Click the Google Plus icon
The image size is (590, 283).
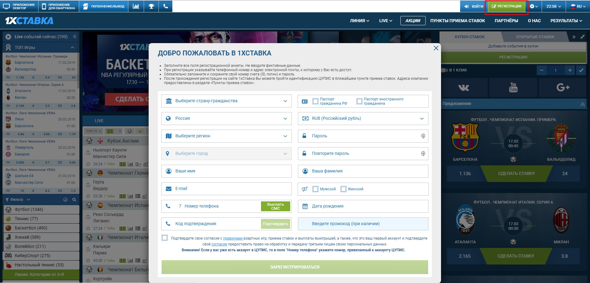[563, 88]
